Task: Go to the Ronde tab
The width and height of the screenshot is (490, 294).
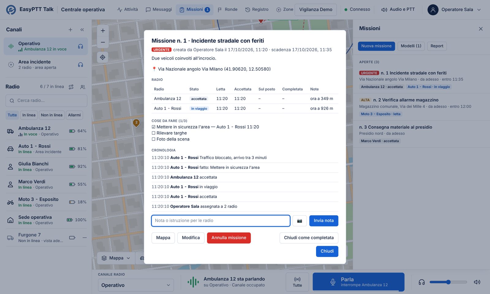Action: (x=228, y=10)
